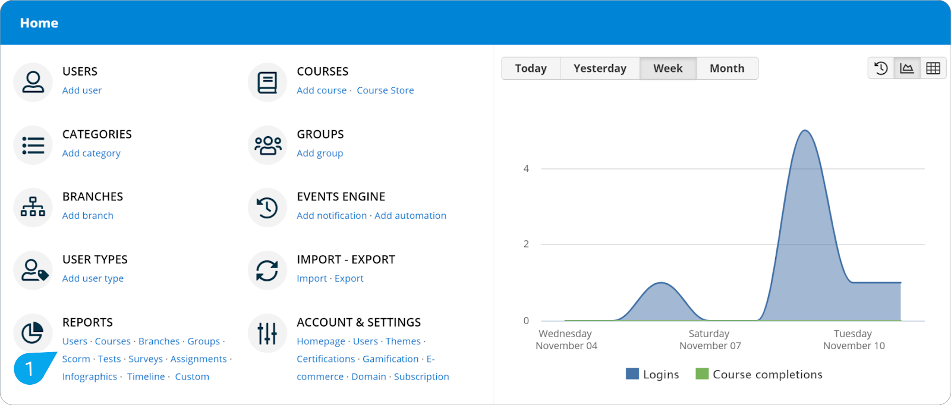Open the Users report link

[75, 341]
